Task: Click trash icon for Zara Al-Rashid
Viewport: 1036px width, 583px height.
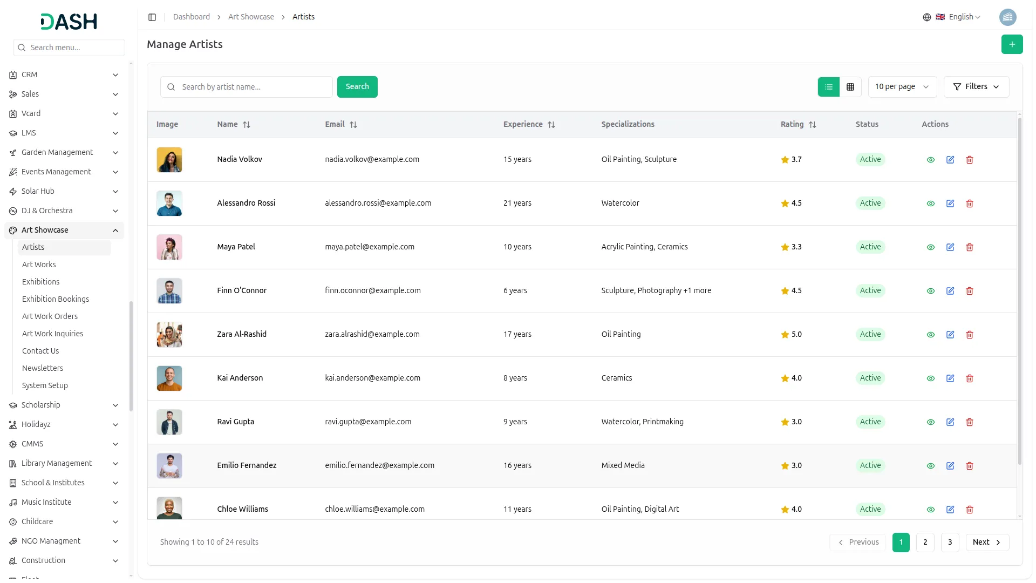Action: [x=970, y=335]
